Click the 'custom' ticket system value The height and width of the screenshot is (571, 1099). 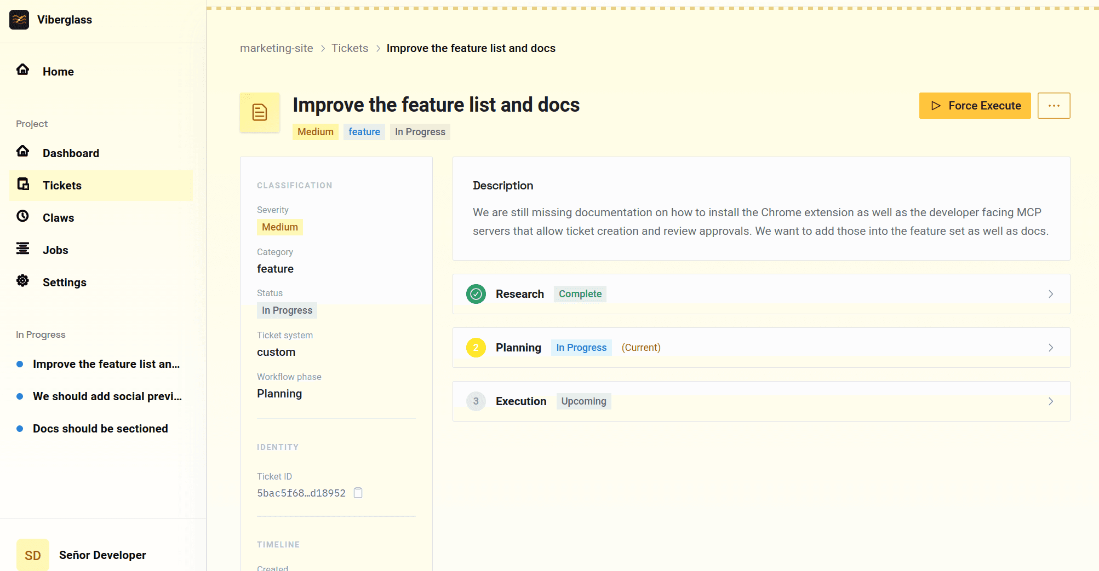point(276,352)
